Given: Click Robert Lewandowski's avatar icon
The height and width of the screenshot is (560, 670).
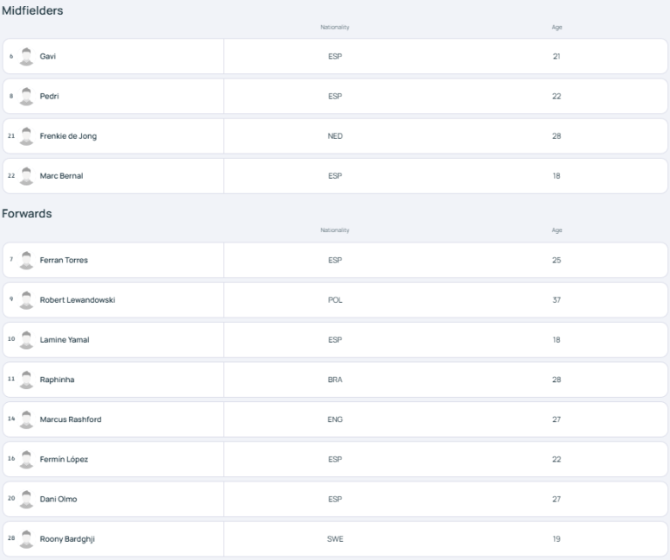Looking at the screenshot, I should 26,300.
